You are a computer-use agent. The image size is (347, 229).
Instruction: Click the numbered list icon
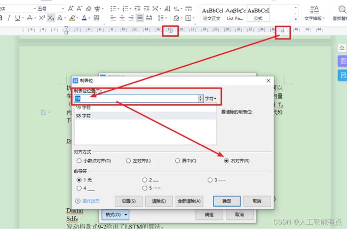pyautogui.click(x=125, y=9)
